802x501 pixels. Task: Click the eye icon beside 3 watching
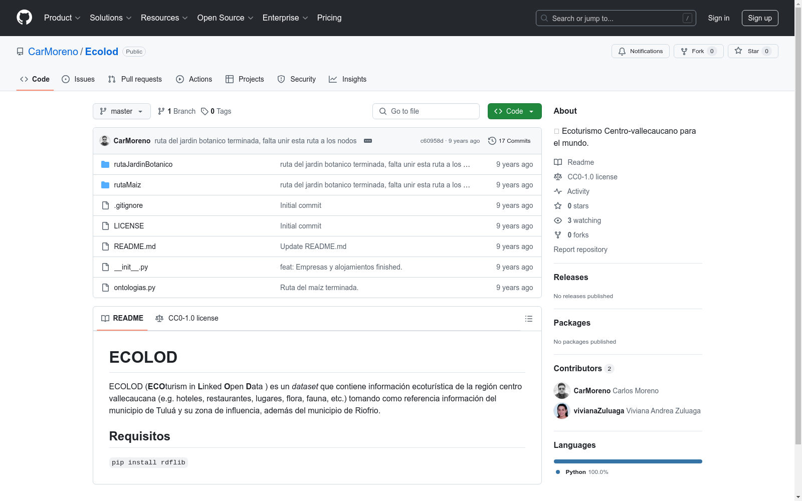pyautogui.click(x=558, y=220)
